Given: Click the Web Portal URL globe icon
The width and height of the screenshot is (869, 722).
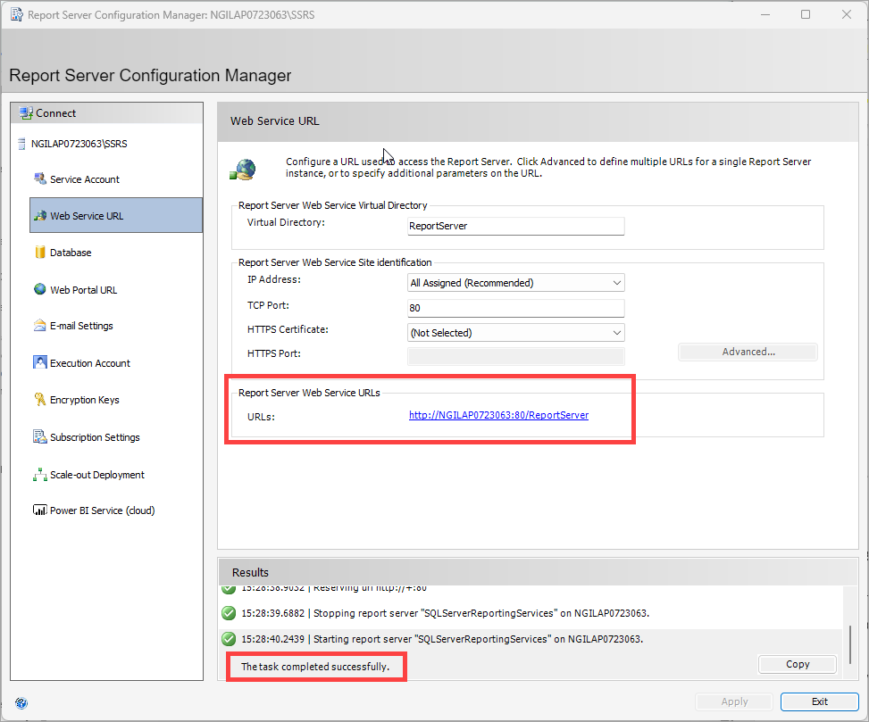Looking at the screenshot, I should tap(40, 289).
